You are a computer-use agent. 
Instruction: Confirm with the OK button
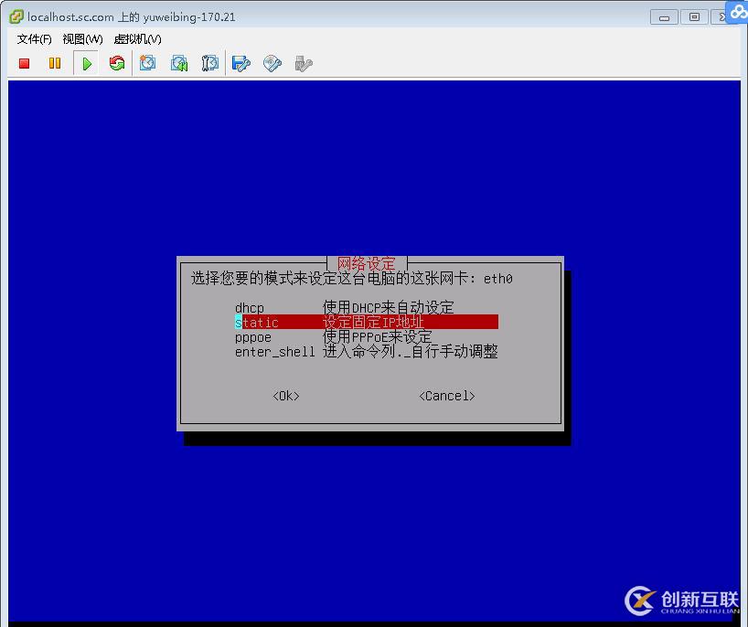point(285,395)
